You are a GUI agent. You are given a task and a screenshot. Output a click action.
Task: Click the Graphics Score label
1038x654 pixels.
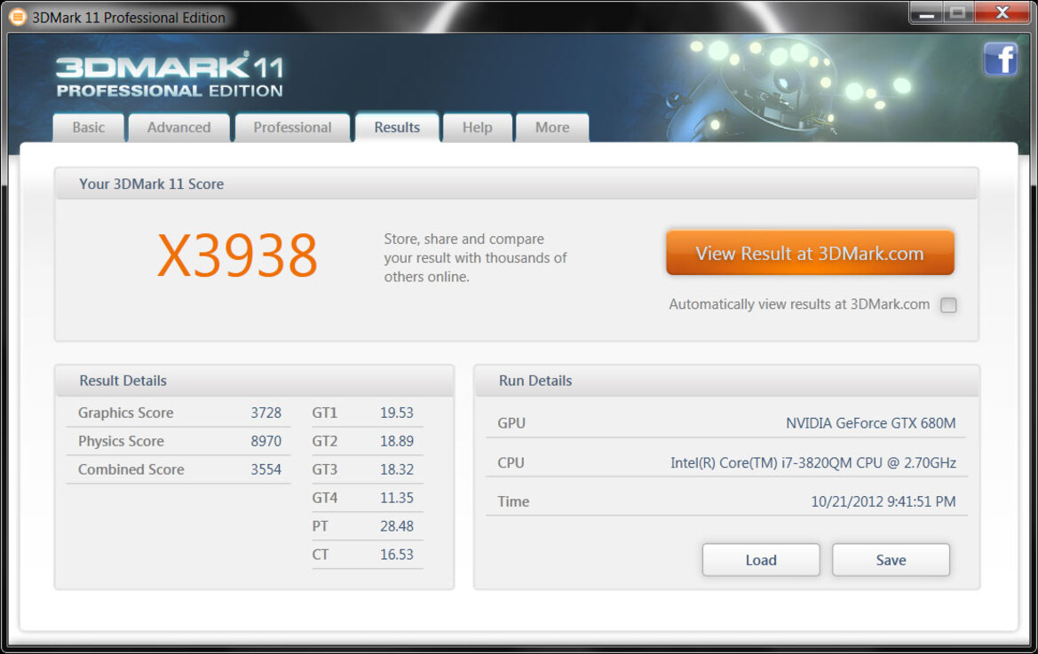coord(126,413)
